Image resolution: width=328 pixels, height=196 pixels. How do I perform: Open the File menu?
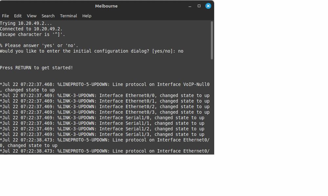click(x=5, y=16)
